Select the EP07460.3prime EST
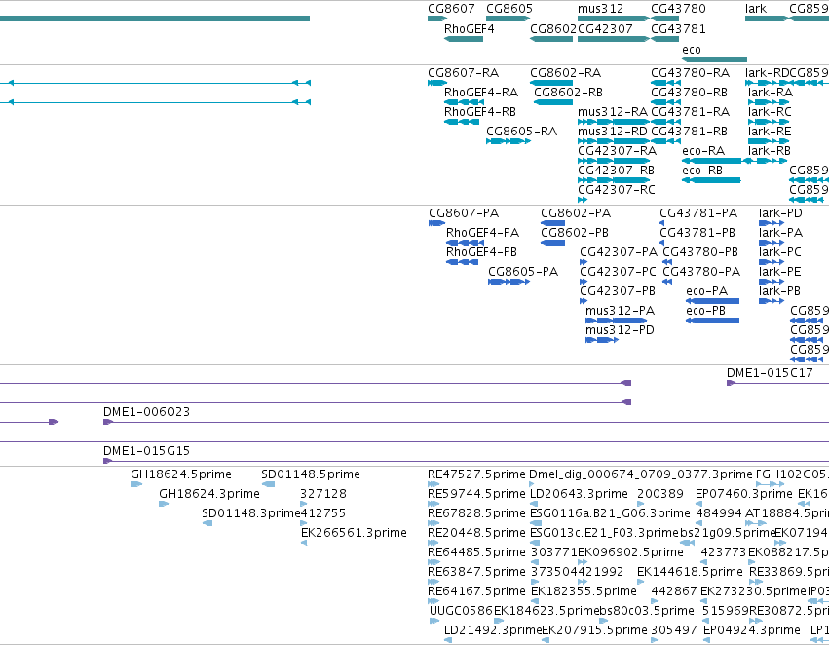 click(x=698, y=504)
